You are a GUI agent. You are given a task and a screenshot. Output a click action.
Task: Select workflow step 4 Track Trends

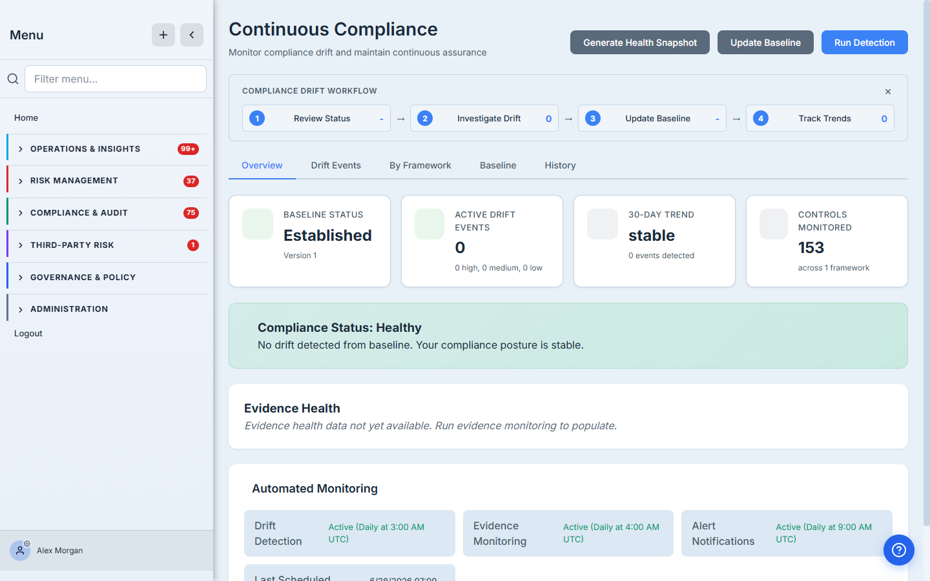[x=820, y=118]
